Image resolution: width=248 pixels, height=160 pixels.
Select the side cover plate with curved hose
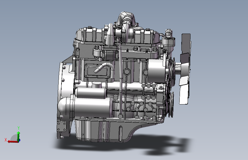(x=97, y=71)
